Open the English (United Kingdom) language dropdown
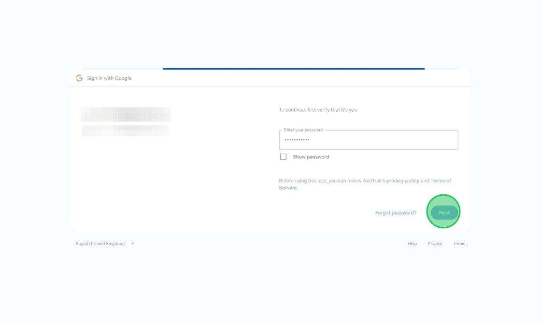The height and width of the screenshot is (323, 541). click(x=105, y=244)
